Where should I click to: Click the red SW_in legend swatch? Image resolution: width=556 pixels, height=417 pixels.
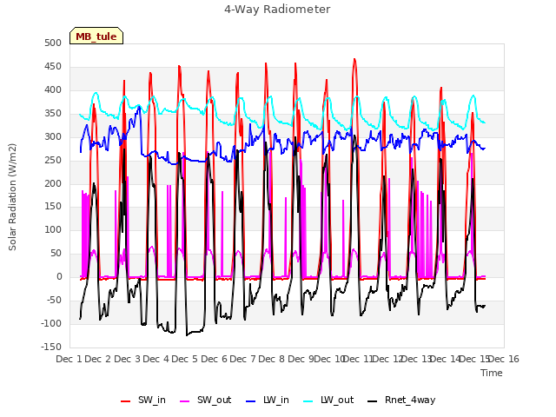click(x=125, y=401)
